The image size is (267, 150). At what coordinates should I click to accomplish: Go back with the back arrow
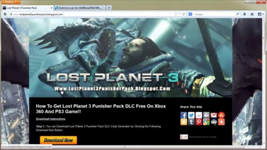tap(5, 14)
